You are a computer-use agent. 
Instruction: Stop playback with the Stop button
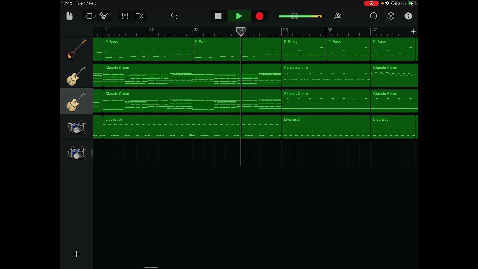(218, 16)
